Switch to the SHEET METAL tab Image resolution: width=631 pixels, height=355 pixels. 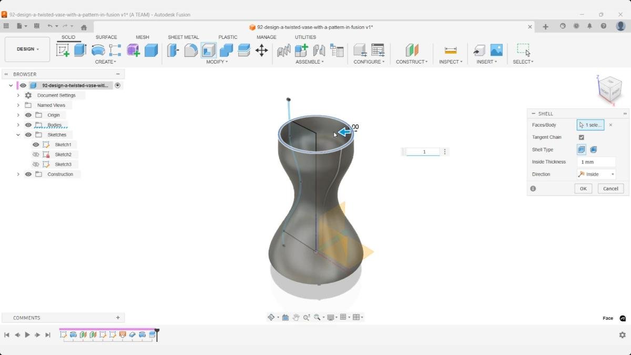(x=183, y=37)
